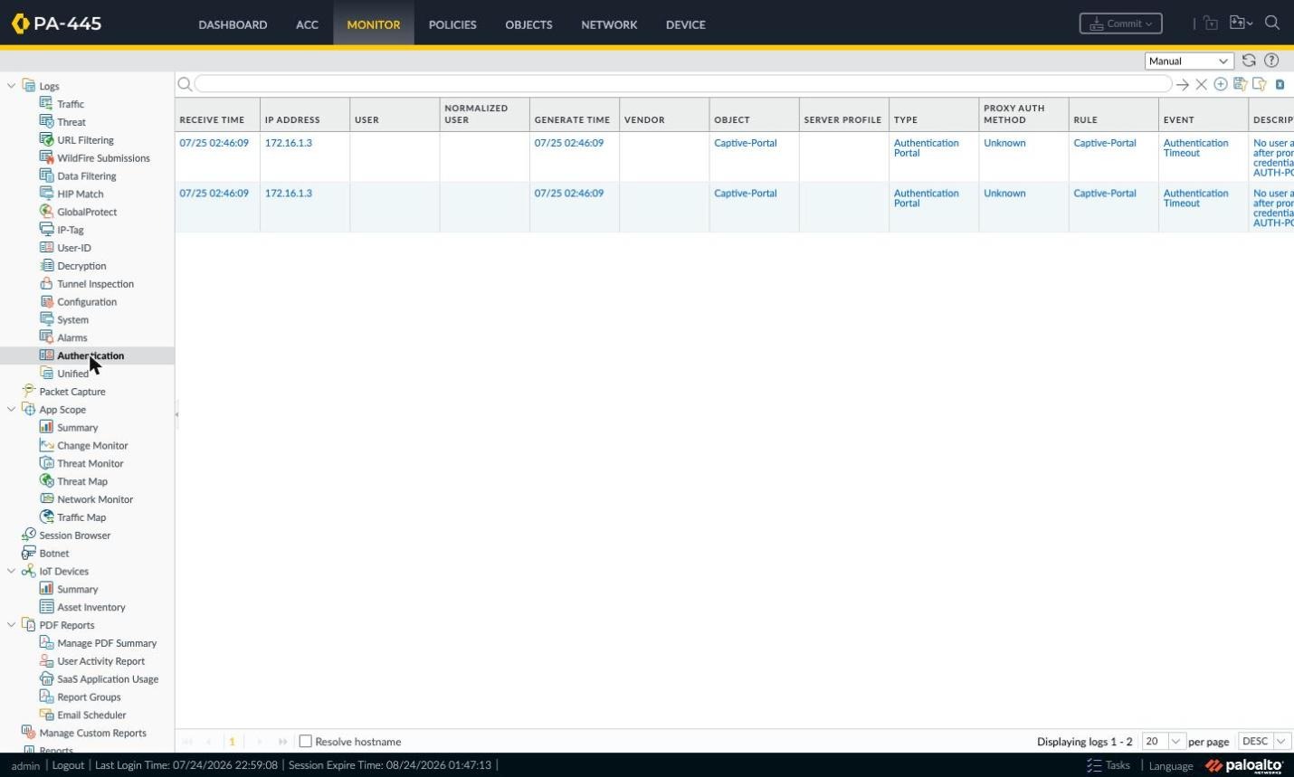Image resolution: width=1294 pixels, height=777 pixels.
Task: Open the Commit dropdown button
Action: (1120, 24)
